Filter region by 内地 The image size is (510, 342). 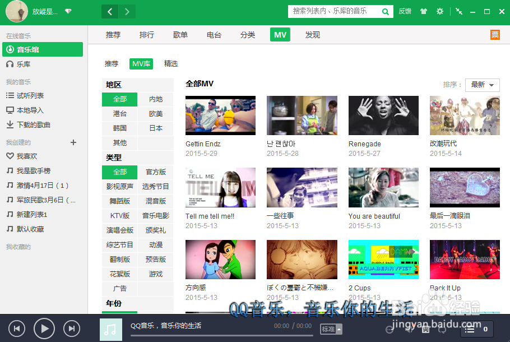(156, 99)
